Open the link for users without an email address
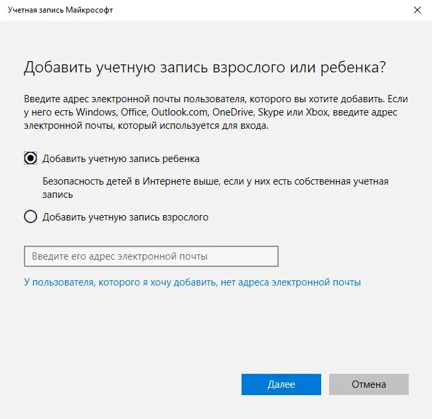 (x=192, y=282)
